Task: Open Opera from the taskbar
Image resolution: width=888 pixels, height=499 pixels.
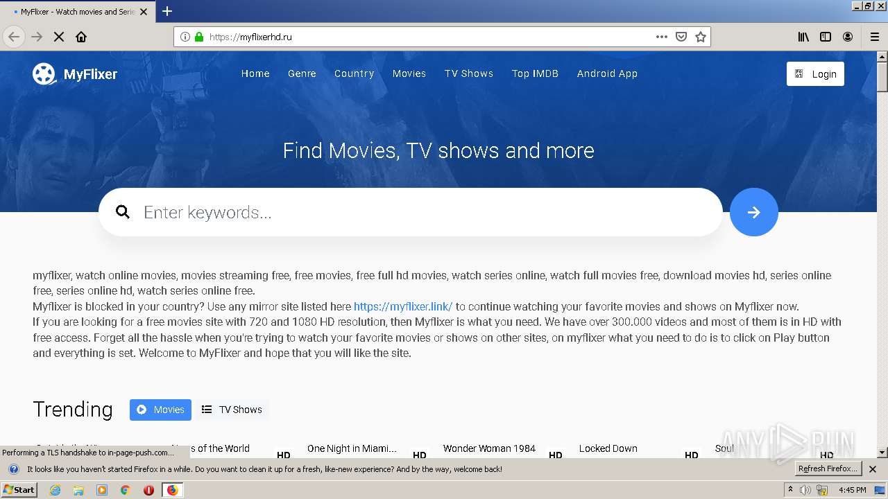Action: 148,490
